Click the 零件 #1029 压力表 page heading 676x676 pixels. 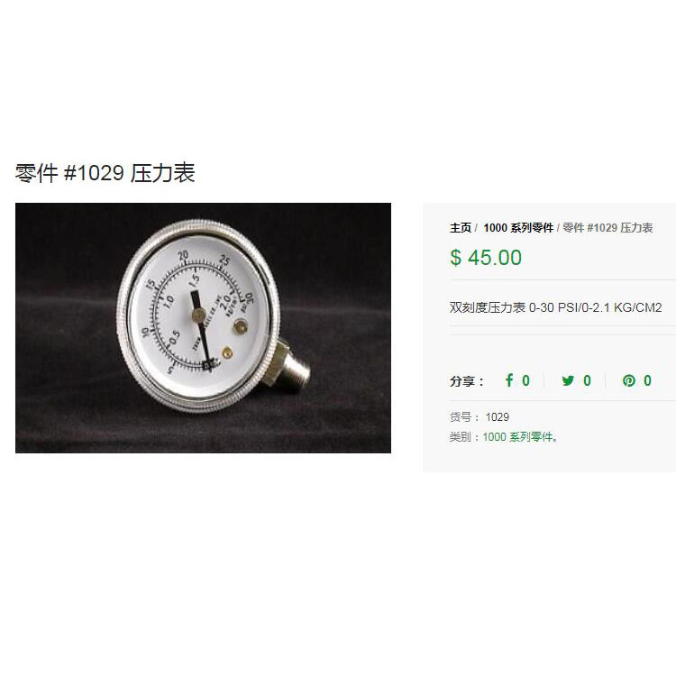105,173
